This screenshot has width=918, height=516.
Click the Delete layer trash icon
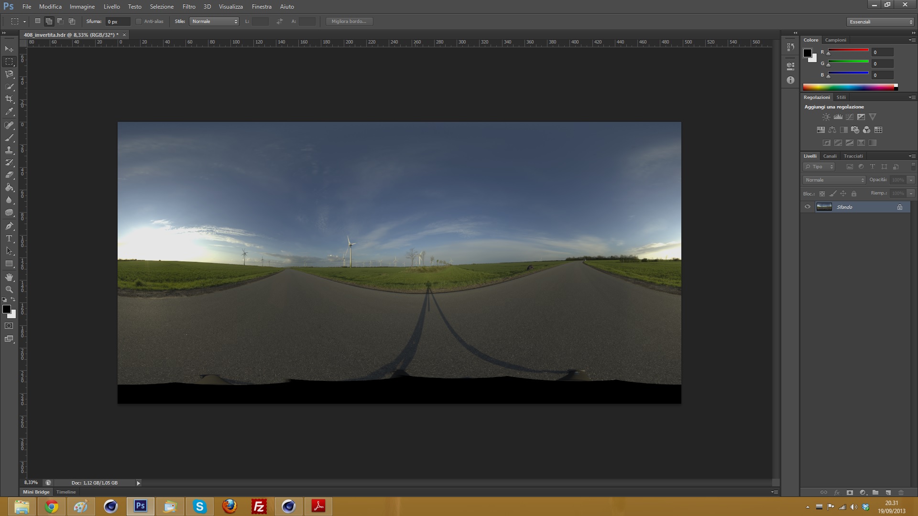click(x=901, y=492)
